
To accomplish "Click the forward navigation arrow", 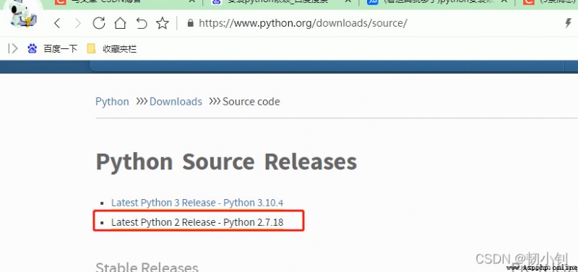I will click(78, 24).
